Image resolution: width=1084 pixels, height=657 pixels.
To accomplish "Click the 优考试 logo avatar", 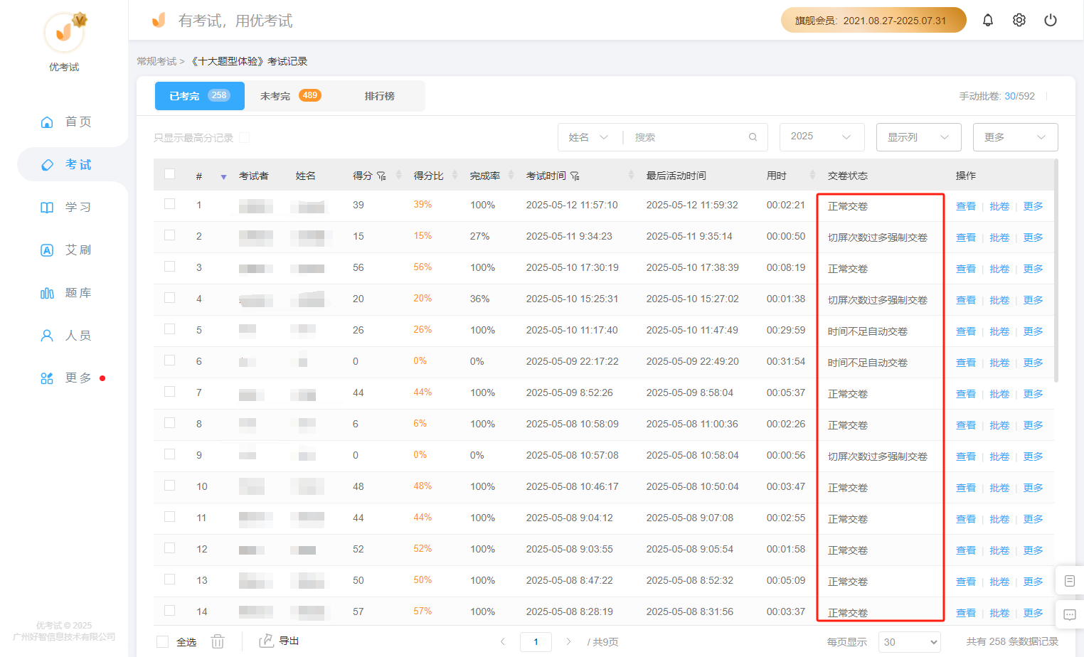I will (x=64, y=32).
